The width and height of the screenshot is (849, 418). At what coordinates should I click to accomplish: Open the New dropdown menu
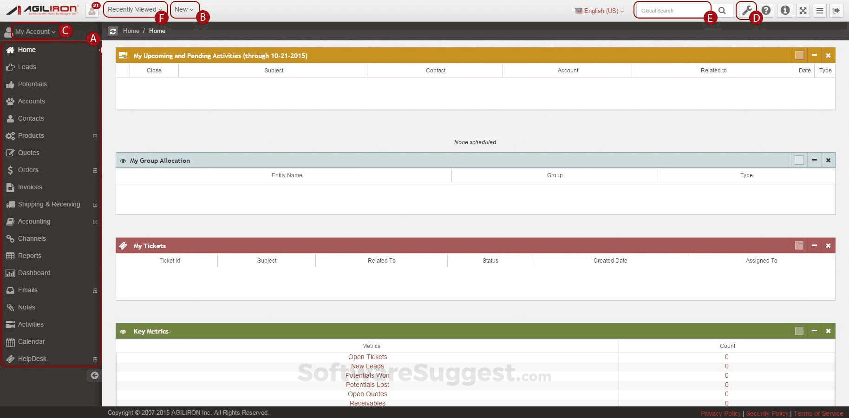point(184,9)
